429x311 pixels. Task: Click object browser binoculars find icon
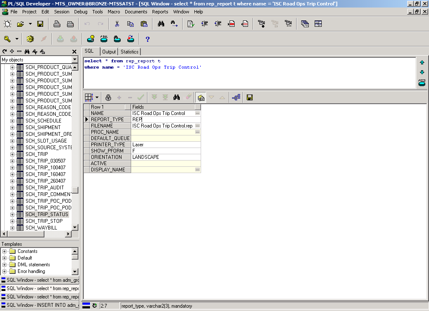tap(27, 51)
